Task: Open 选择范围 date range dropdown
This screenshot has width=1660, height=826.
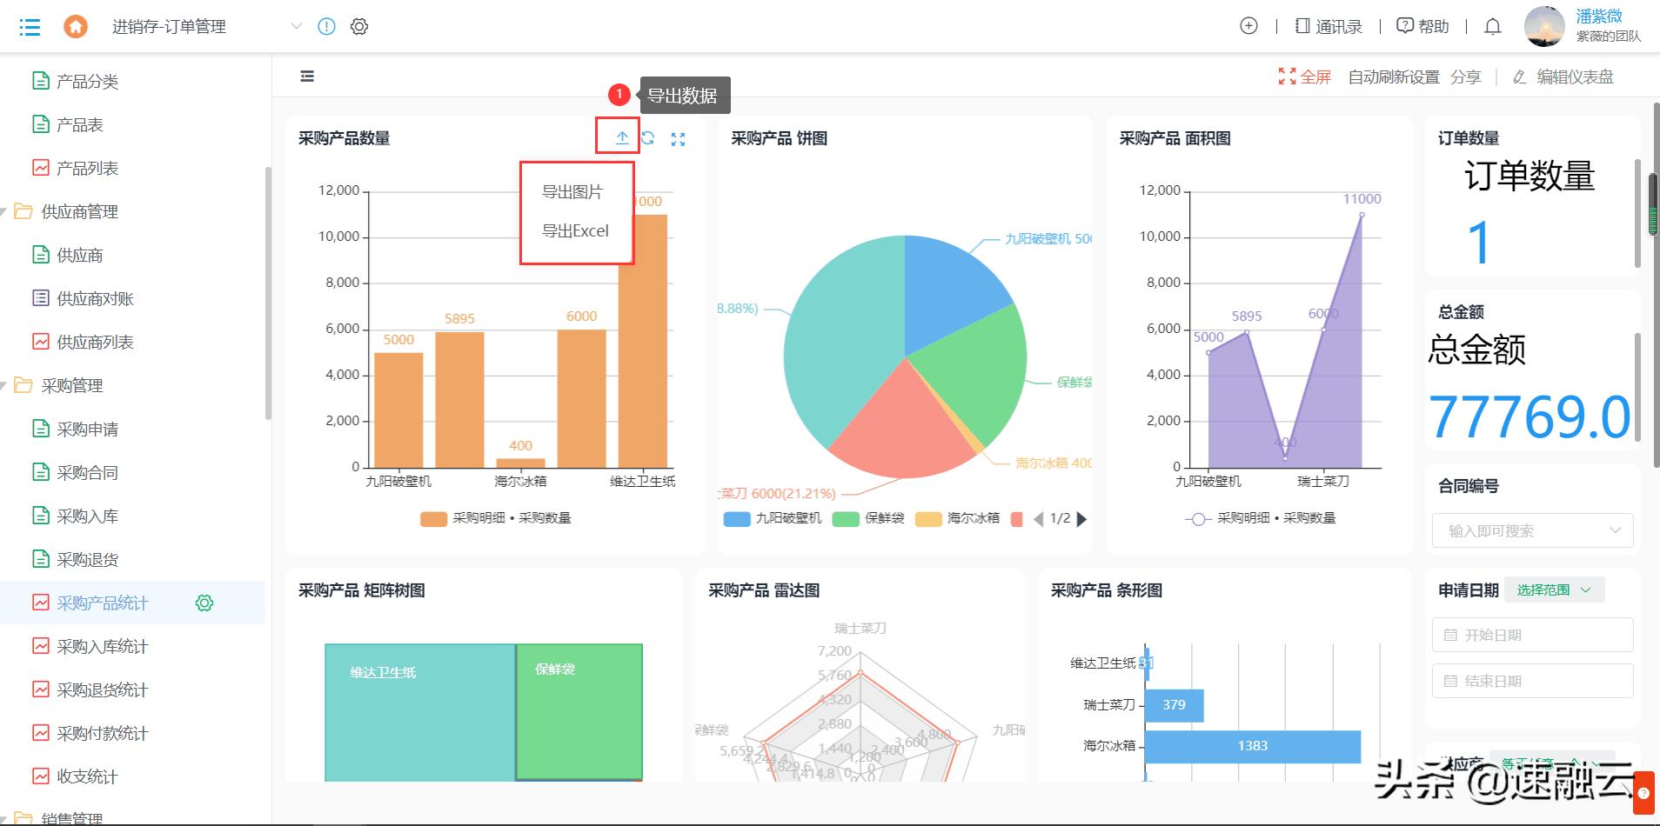Action: pyautogui.click(x=1554, y=590)
